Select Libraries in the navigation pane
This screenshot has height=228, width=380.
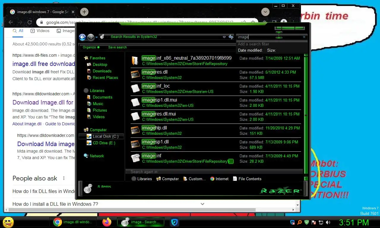97,91
